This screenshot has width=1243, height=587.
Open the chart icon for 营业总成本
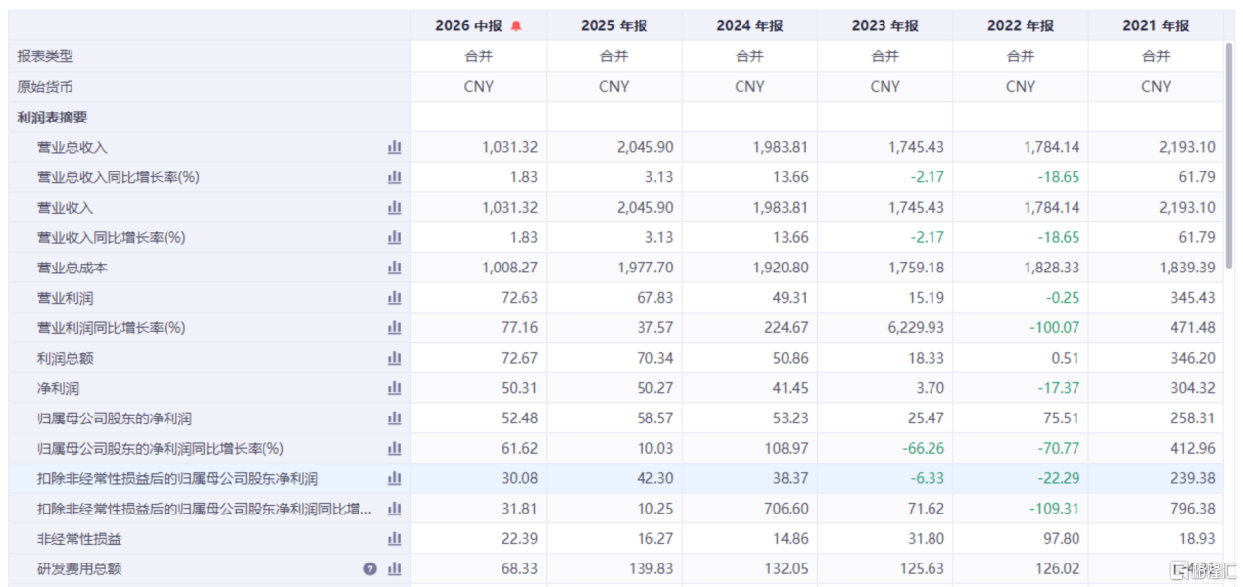395,268
